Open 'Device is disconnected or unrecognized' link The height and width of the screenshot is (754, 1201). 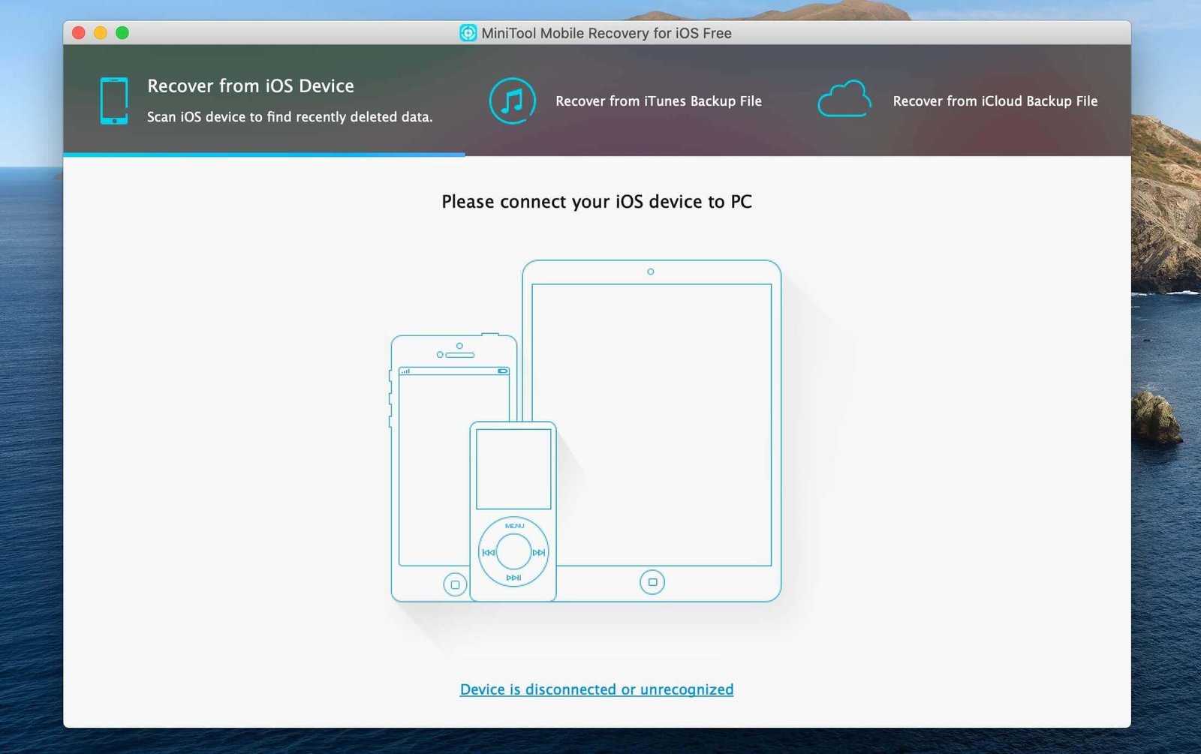(597, 689)
